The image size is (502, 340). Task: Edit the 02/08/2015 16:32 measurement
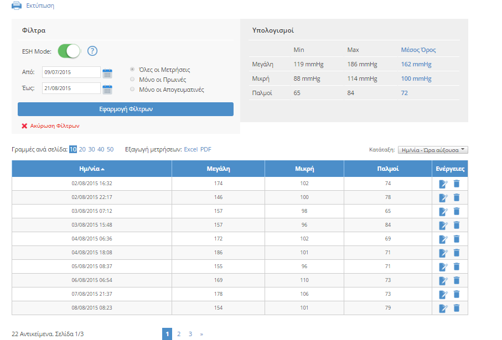[x=443, y=184]
